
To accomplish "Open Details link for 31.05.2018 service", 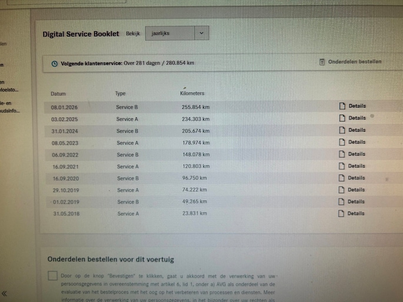I will coord(356,213).
